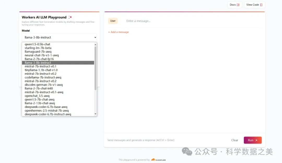Select codellama-7b-instruct-awq model
This screenshot has height=163, width=282.
pyautogui.click(x=43, y=77)
